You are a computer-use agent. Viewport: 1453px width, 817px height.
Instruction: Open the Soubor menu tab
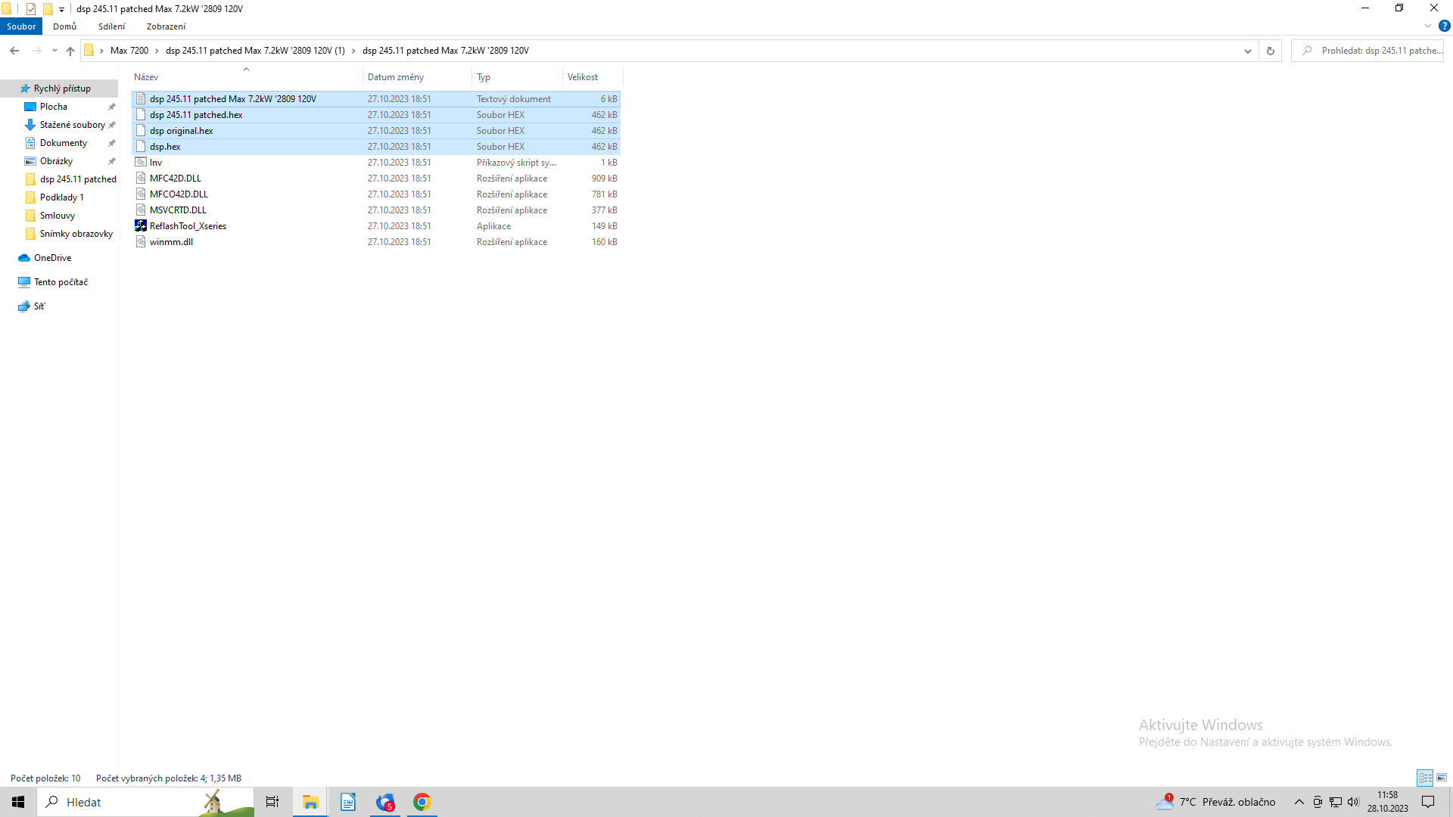tap(21, 26)
